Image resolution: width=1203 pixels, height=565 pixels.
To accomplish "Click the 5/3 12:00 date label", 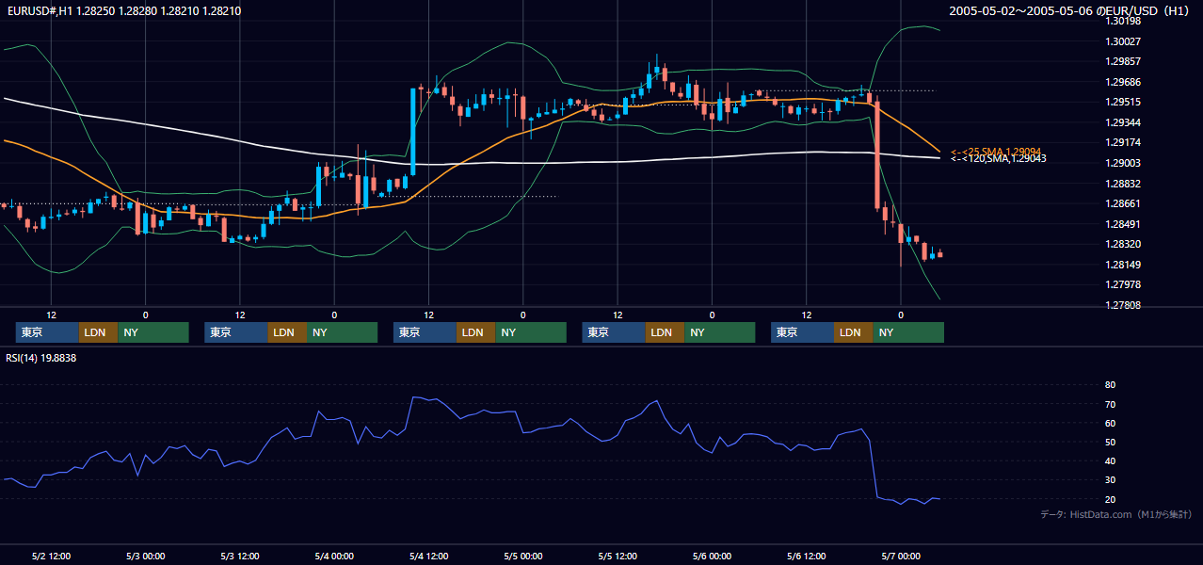I will pos(240,557).
